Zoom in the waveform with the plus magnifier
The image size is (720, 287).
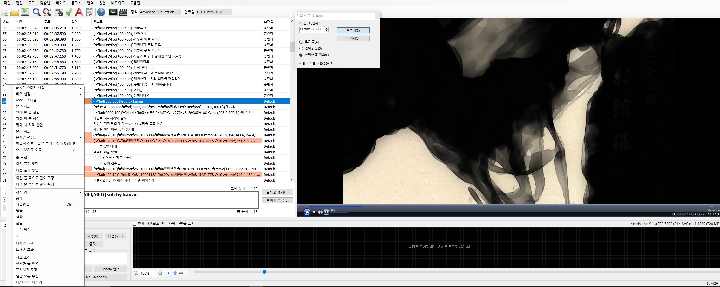[x=161, y=273]
